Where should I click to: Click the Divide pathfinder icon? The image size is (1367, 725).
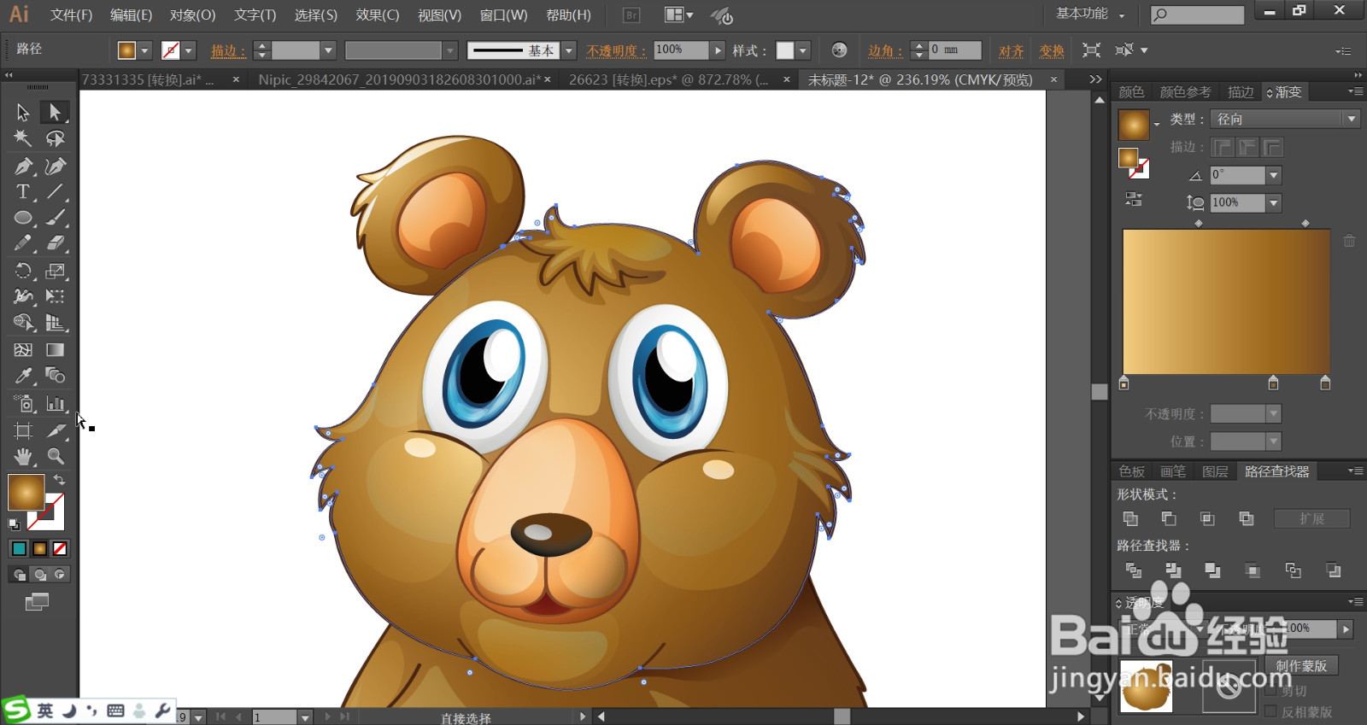point(1134,570)
